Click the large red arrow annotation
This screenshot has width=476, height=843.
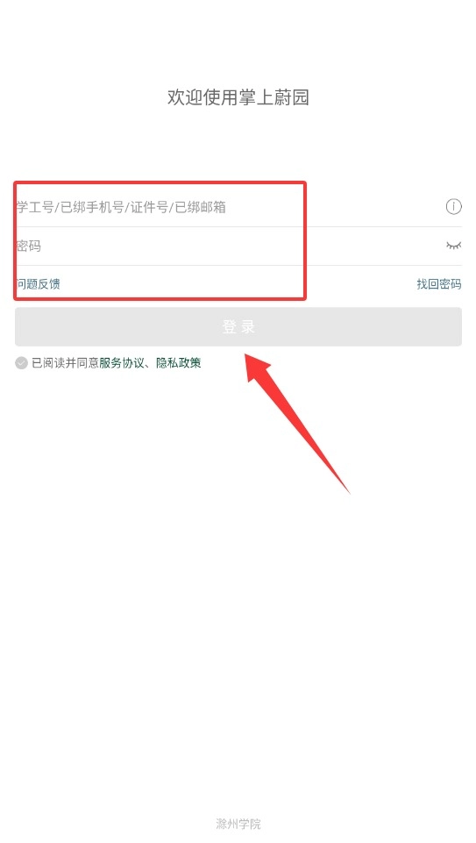pos(295,421)
